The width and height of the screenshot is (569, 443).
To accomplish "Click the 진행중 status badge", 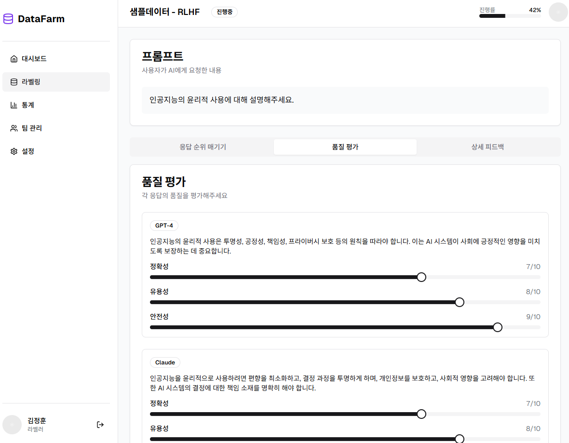I will pyautogui.click(x=224, y=12).
